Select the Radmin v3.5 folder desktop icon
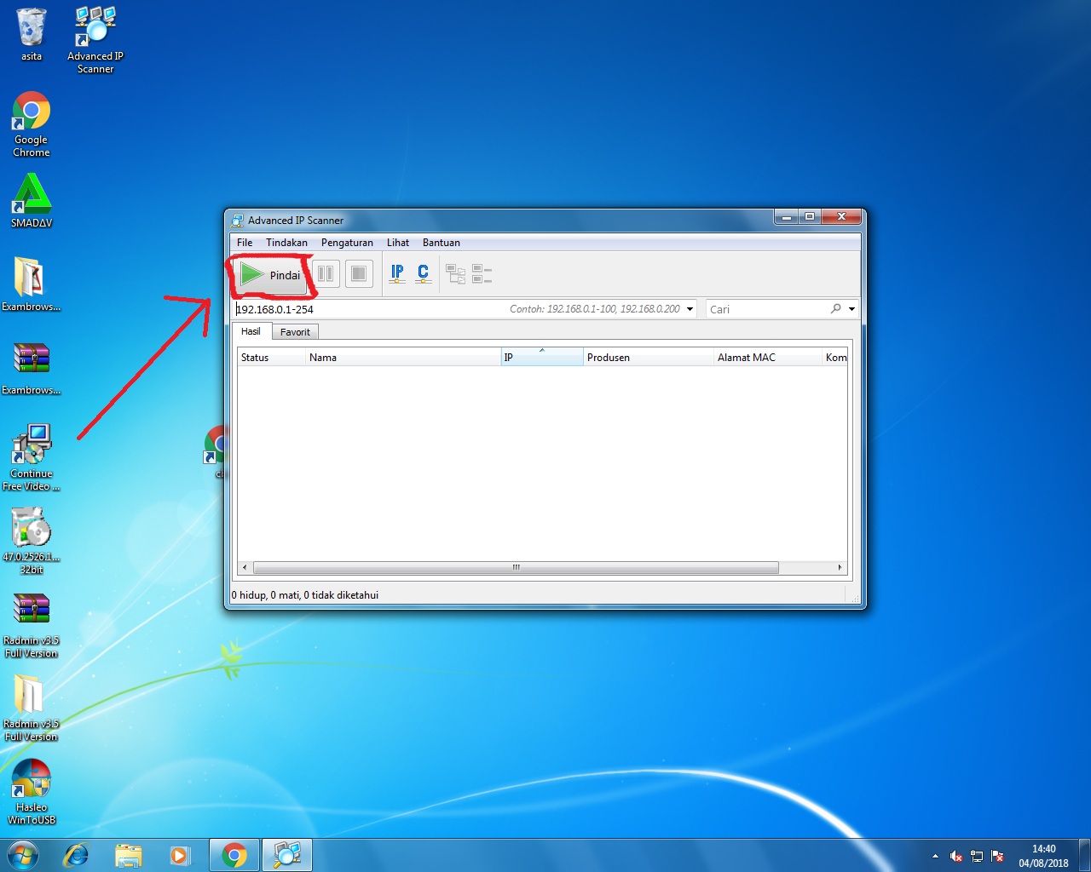The width and height of the screenshot is (1091, 872). [32, 708]
